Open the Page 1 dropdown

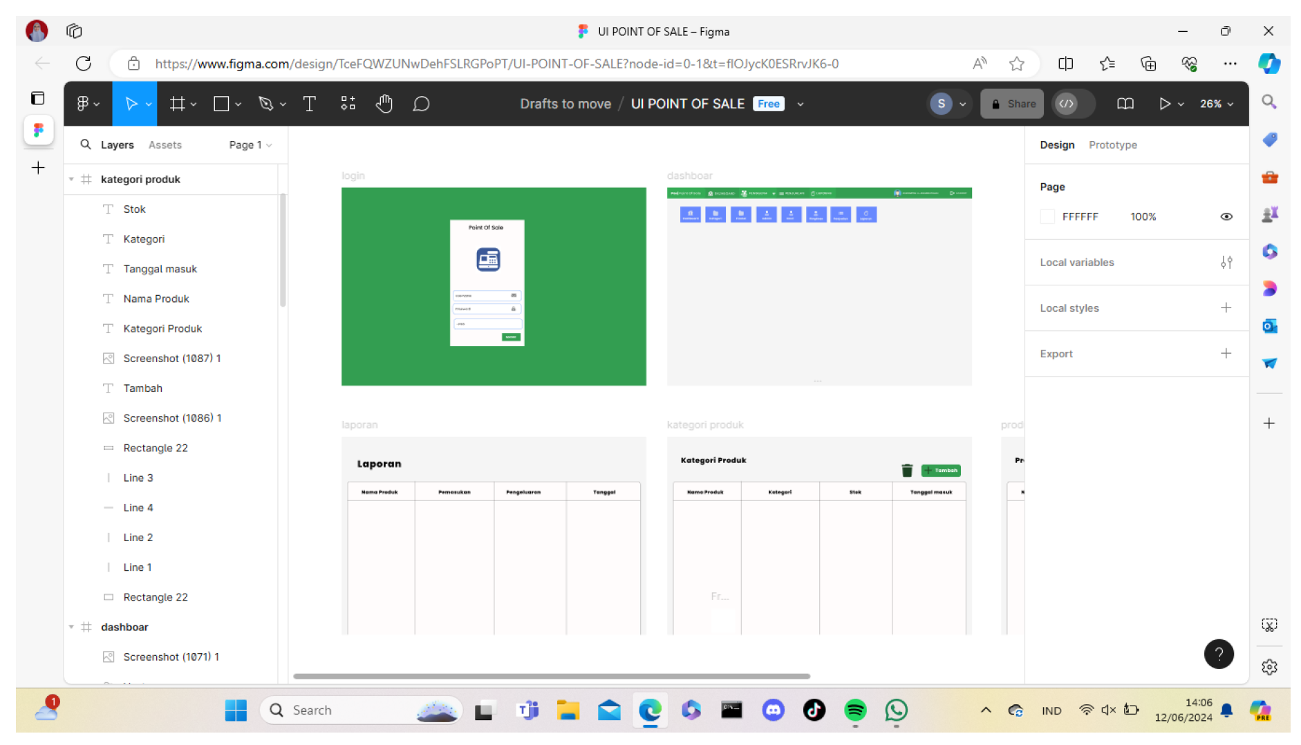[x=249, y=144]
